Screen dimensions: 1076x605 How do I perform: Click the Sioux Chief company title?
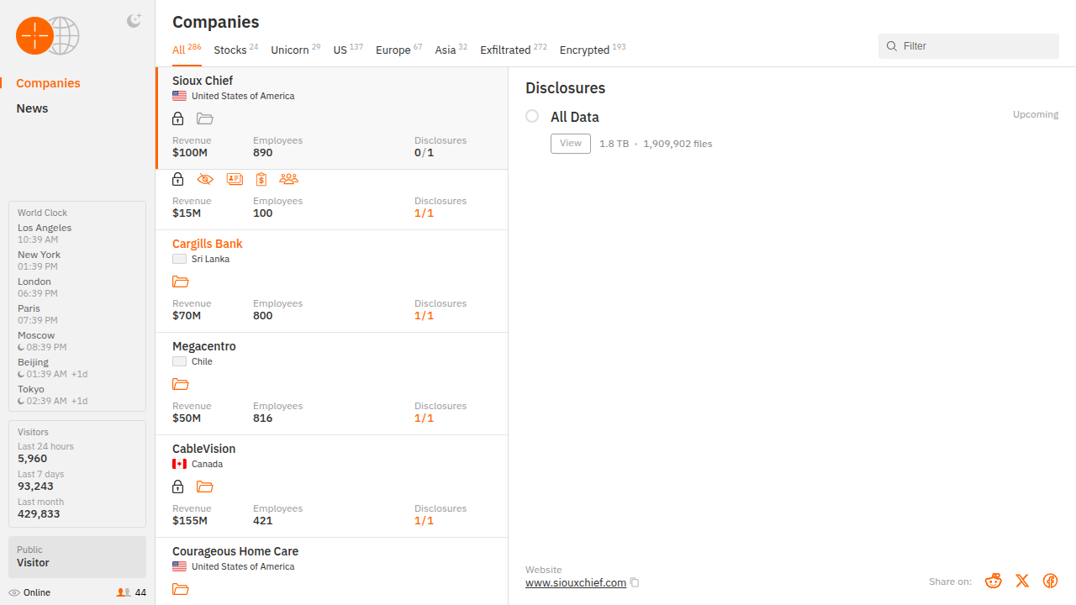click(x=203, y=81)
